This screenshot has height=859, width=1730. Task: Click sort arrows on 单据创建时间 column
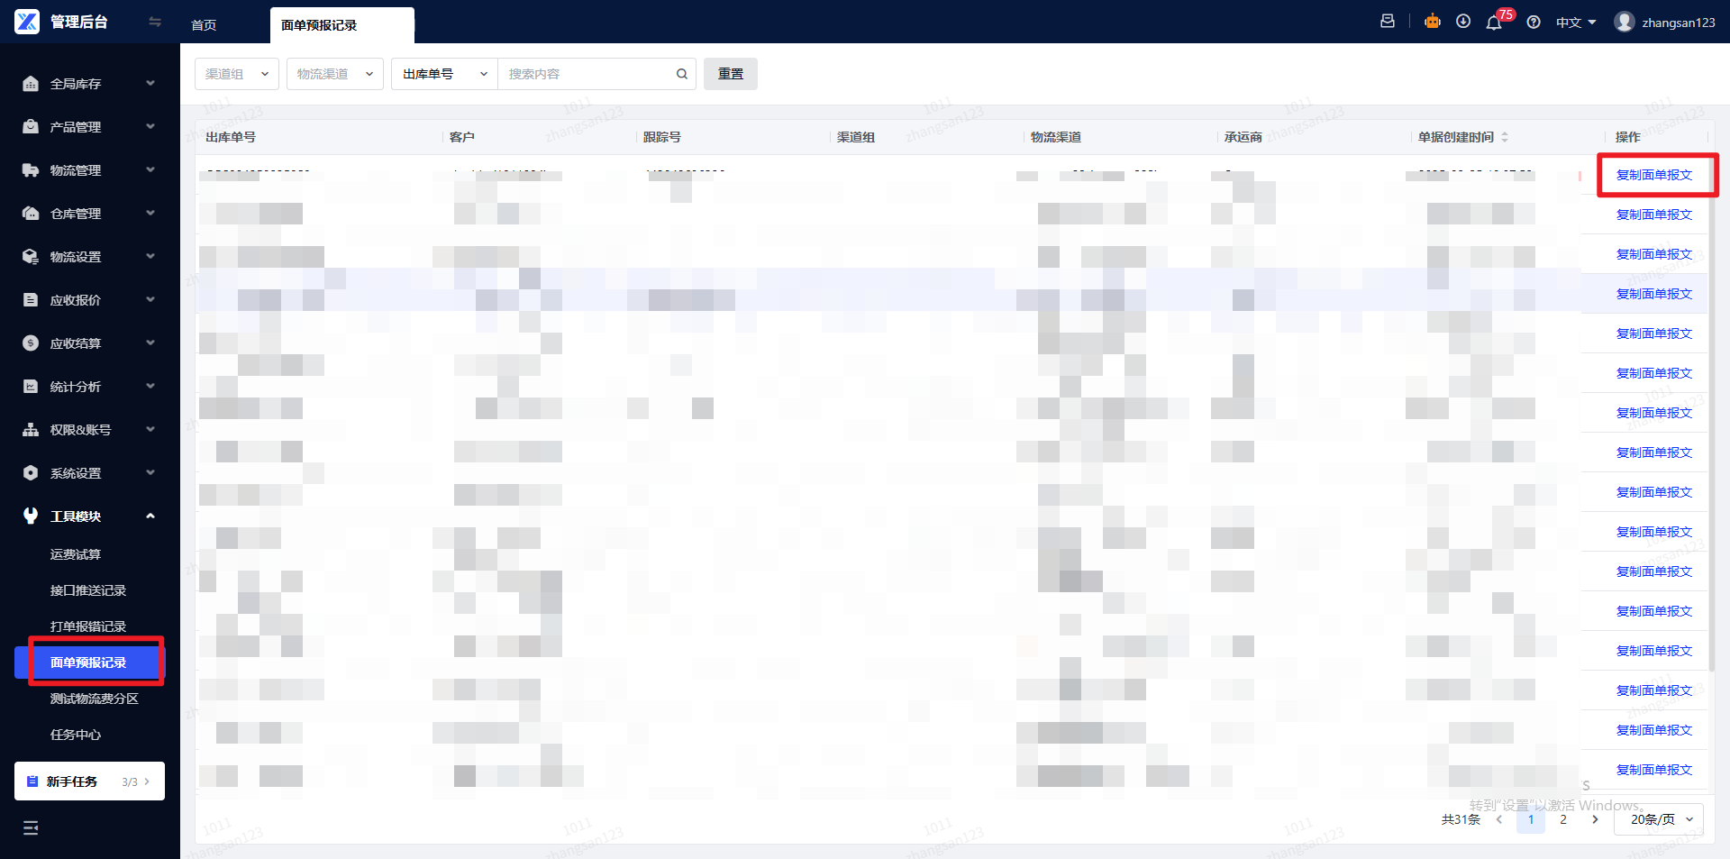tap(1505, 137)
